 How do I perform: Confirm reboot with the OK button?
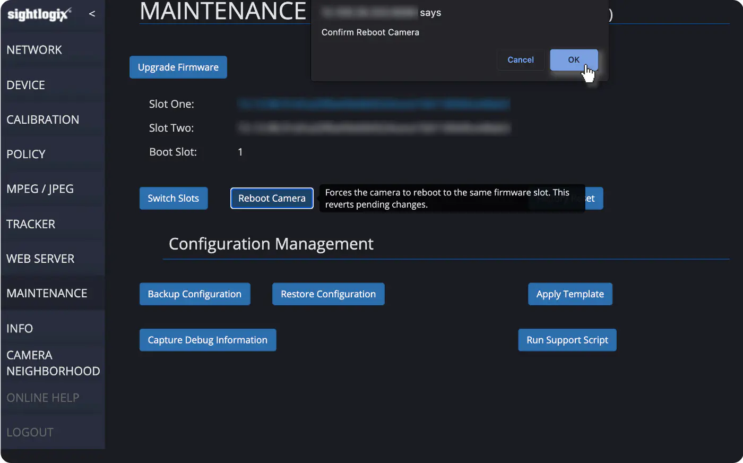(574, 60)
